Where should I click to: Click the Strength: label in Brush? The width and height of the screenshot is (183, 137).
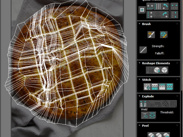pyautogui.click(x=158, y=46)
